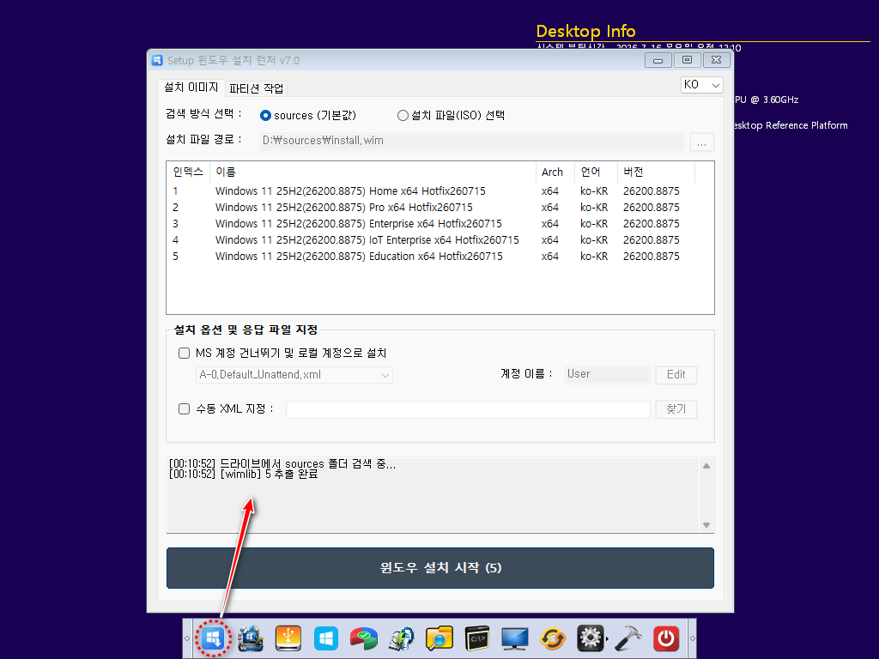Launch the command prompt dock icon
The width and height of the screenshot is (879, 659).
[x=477, y=638]
